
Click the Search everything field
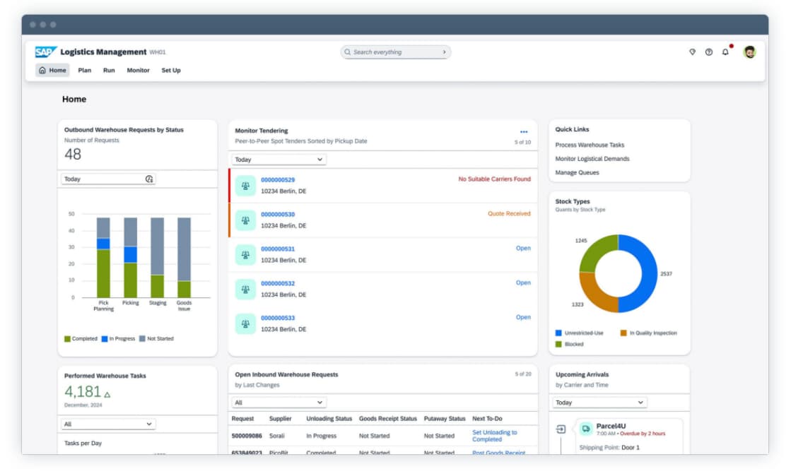[394, 52]
